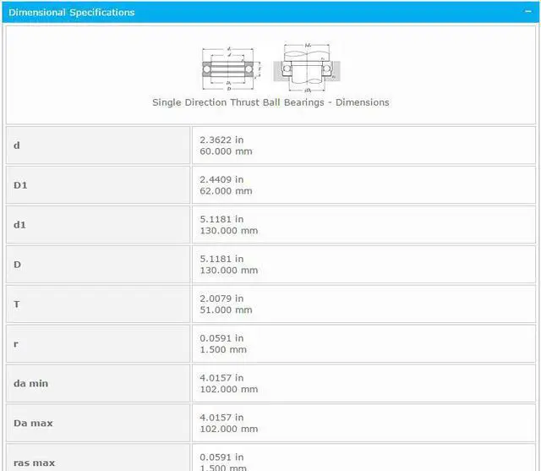This screenshot has height=471, width=541.
Task: Select the 2.4409 in D1 value
Action: pos(221,179)
